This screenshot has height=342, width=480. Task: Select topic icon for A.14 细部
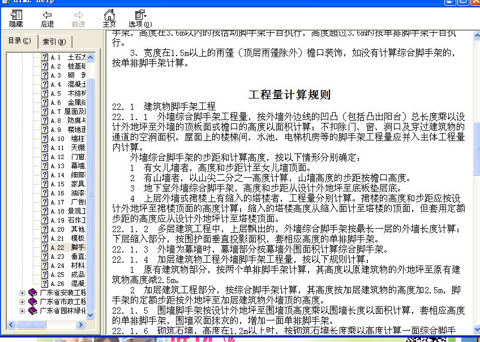tap(45, 175)
